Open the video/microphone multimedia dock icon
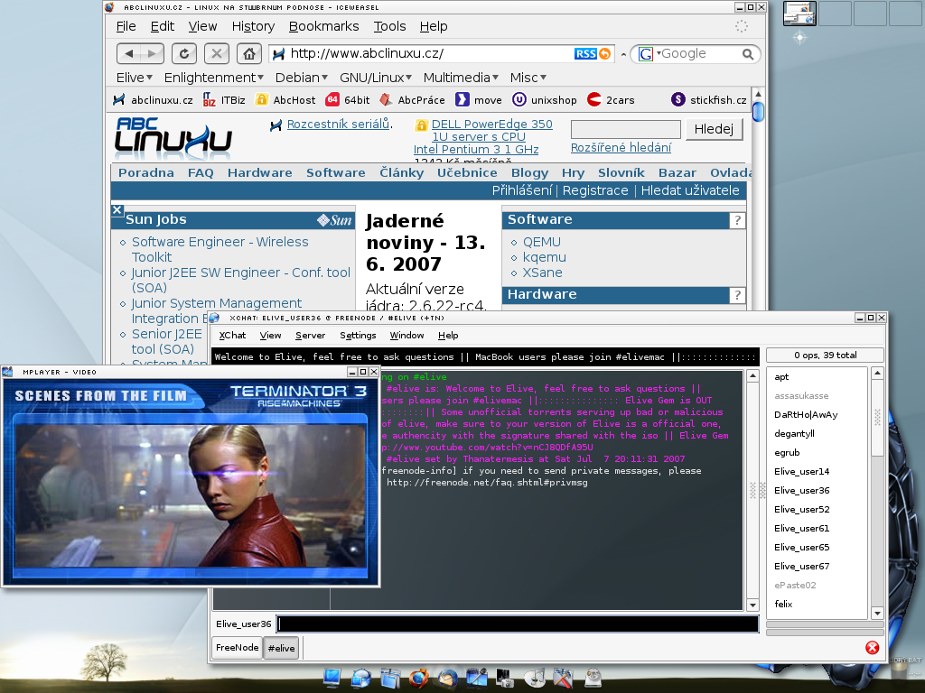 click(477, 678)
